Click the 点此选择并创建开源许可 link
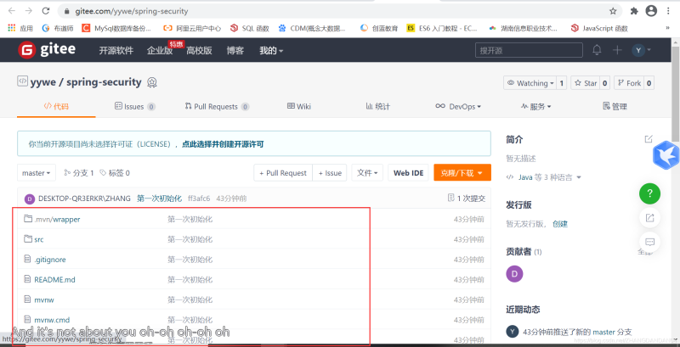 222,144
